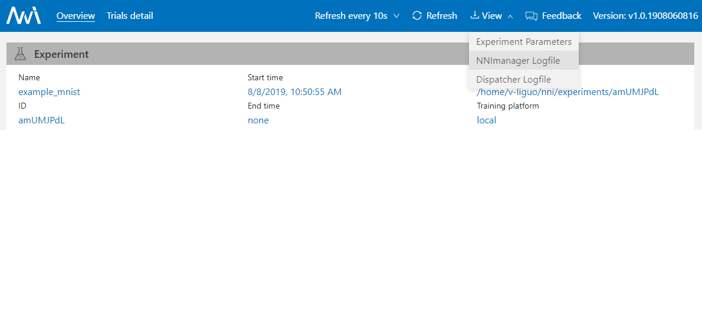The height and width of the screenshot is (324, 702).
Task: Switch to the Overview tab
Action: pos(76,16)
